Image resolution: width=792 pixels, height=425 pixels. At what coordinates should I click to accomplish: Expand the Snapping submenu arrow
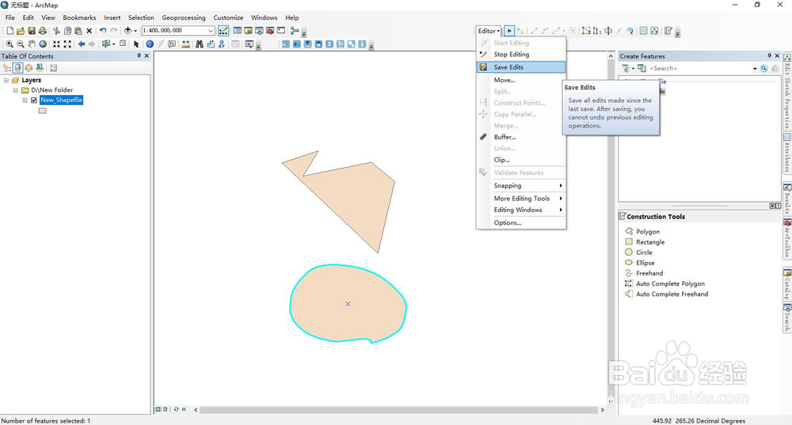561,186
